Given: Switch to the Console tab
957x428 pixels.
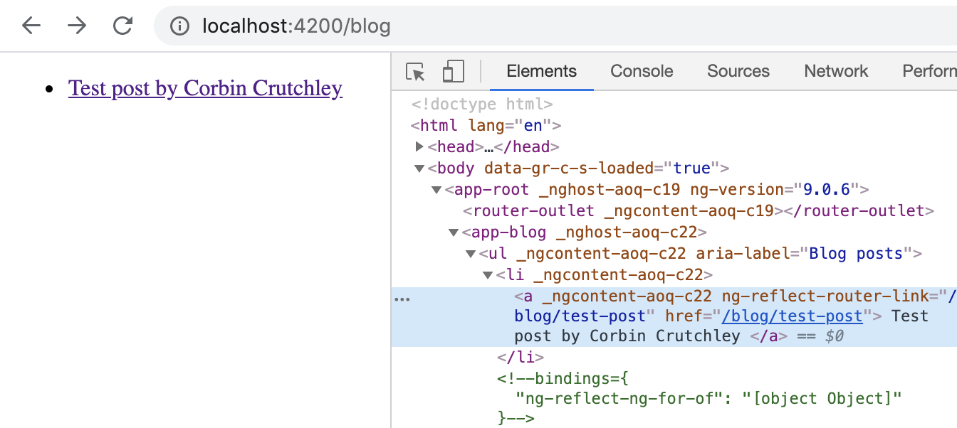Looking at the screenshot, I should coord(640,71).
